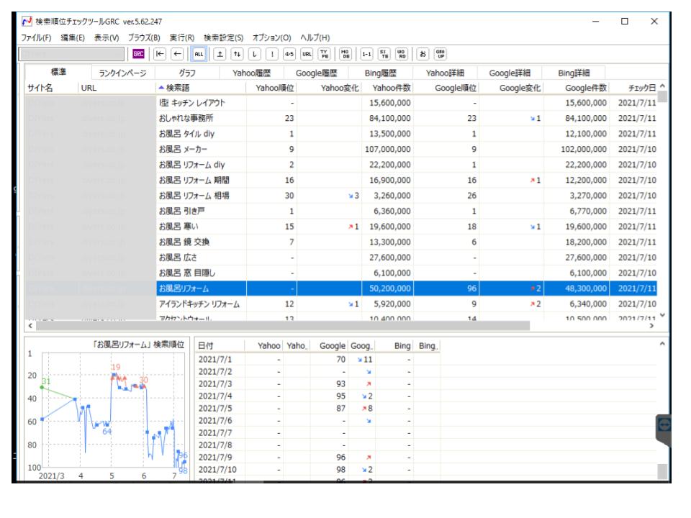Viewport: 691px width, 518px height.
Task: Click the grey input box in toolbar
Action: point(71,54)
